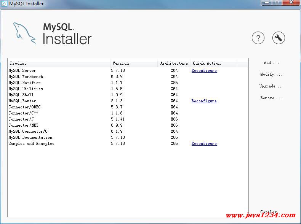Select the MySQL Workbench row
301x224 pixels.
pyautogui.click(x=128, y=77)
